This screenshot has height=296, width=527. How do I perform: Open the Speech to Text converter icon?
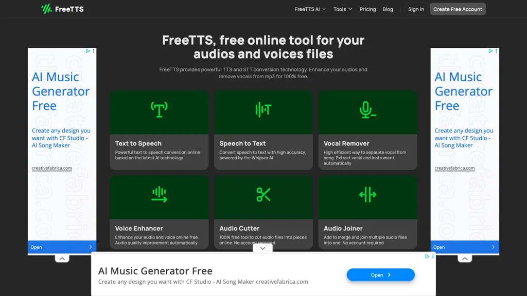[263, 110]
